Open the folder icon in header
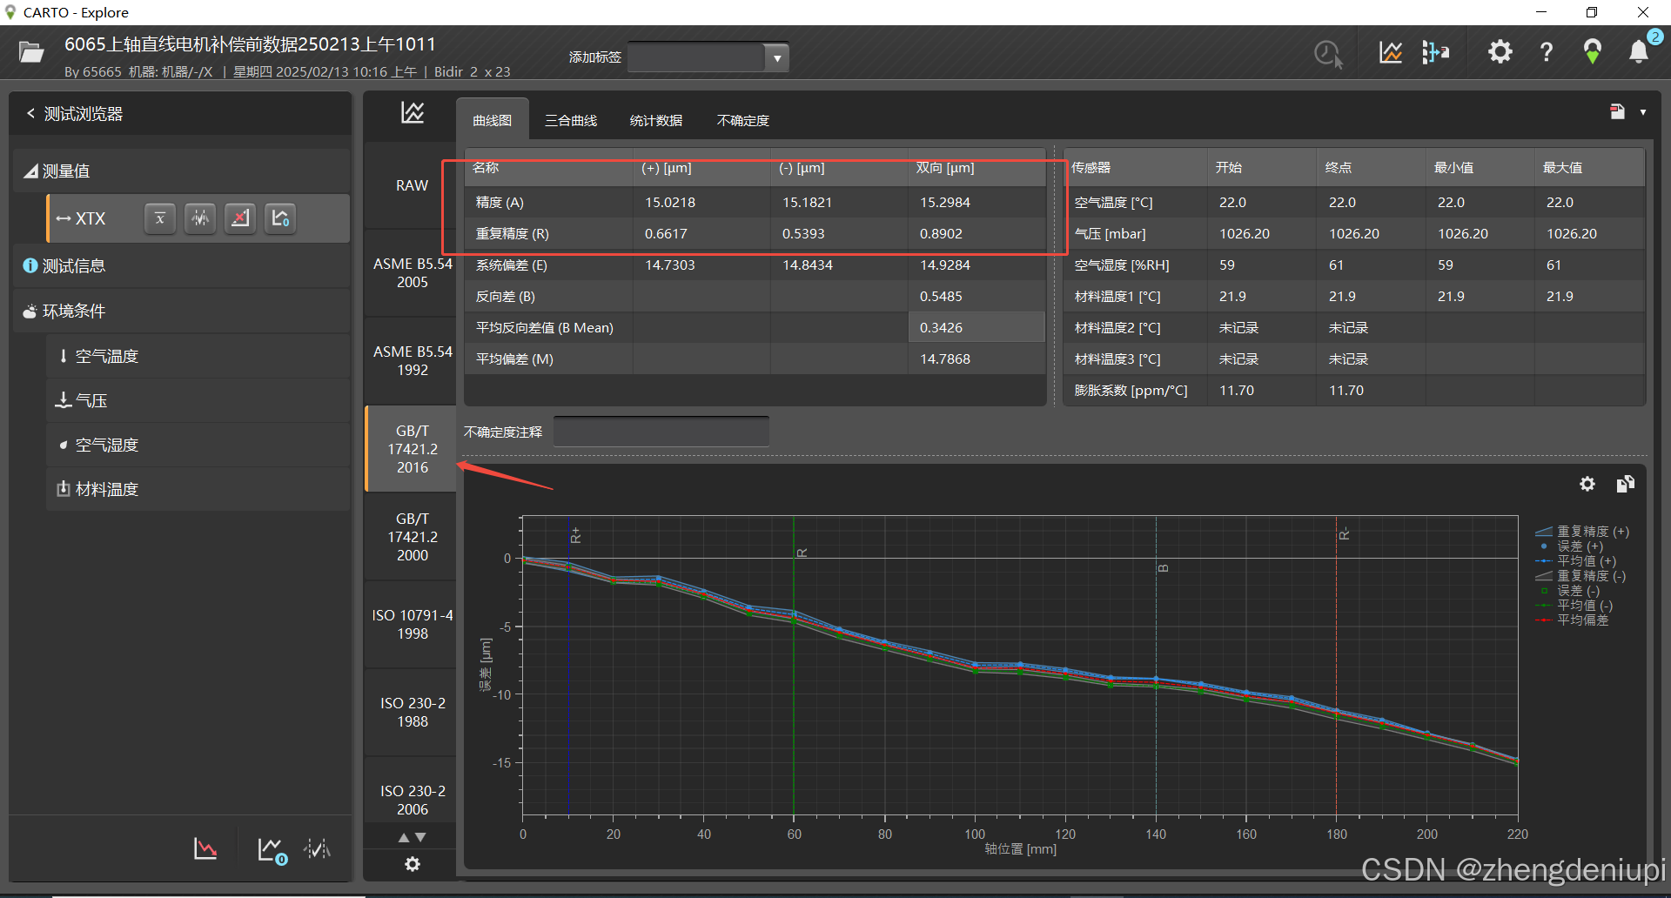 coord(31,52)
